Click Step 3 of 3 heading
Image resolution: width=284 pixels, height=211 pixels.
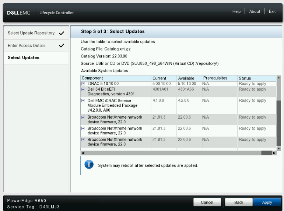point(113,32)
